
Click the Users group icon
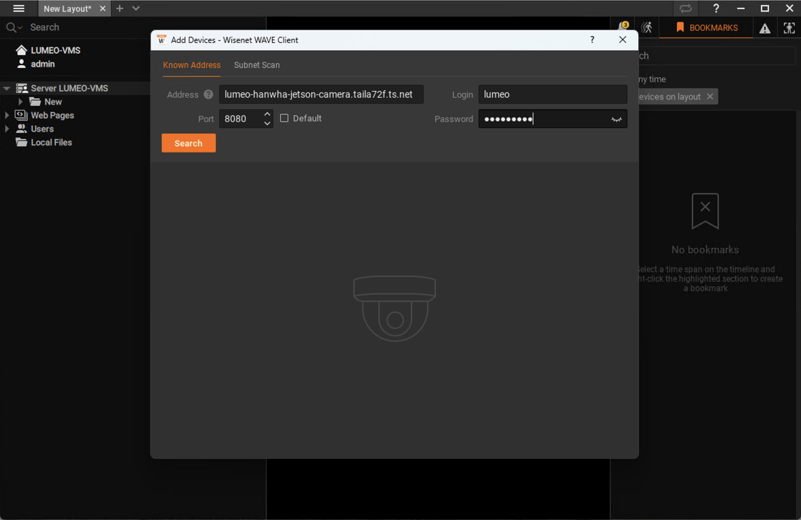(22, 129)
